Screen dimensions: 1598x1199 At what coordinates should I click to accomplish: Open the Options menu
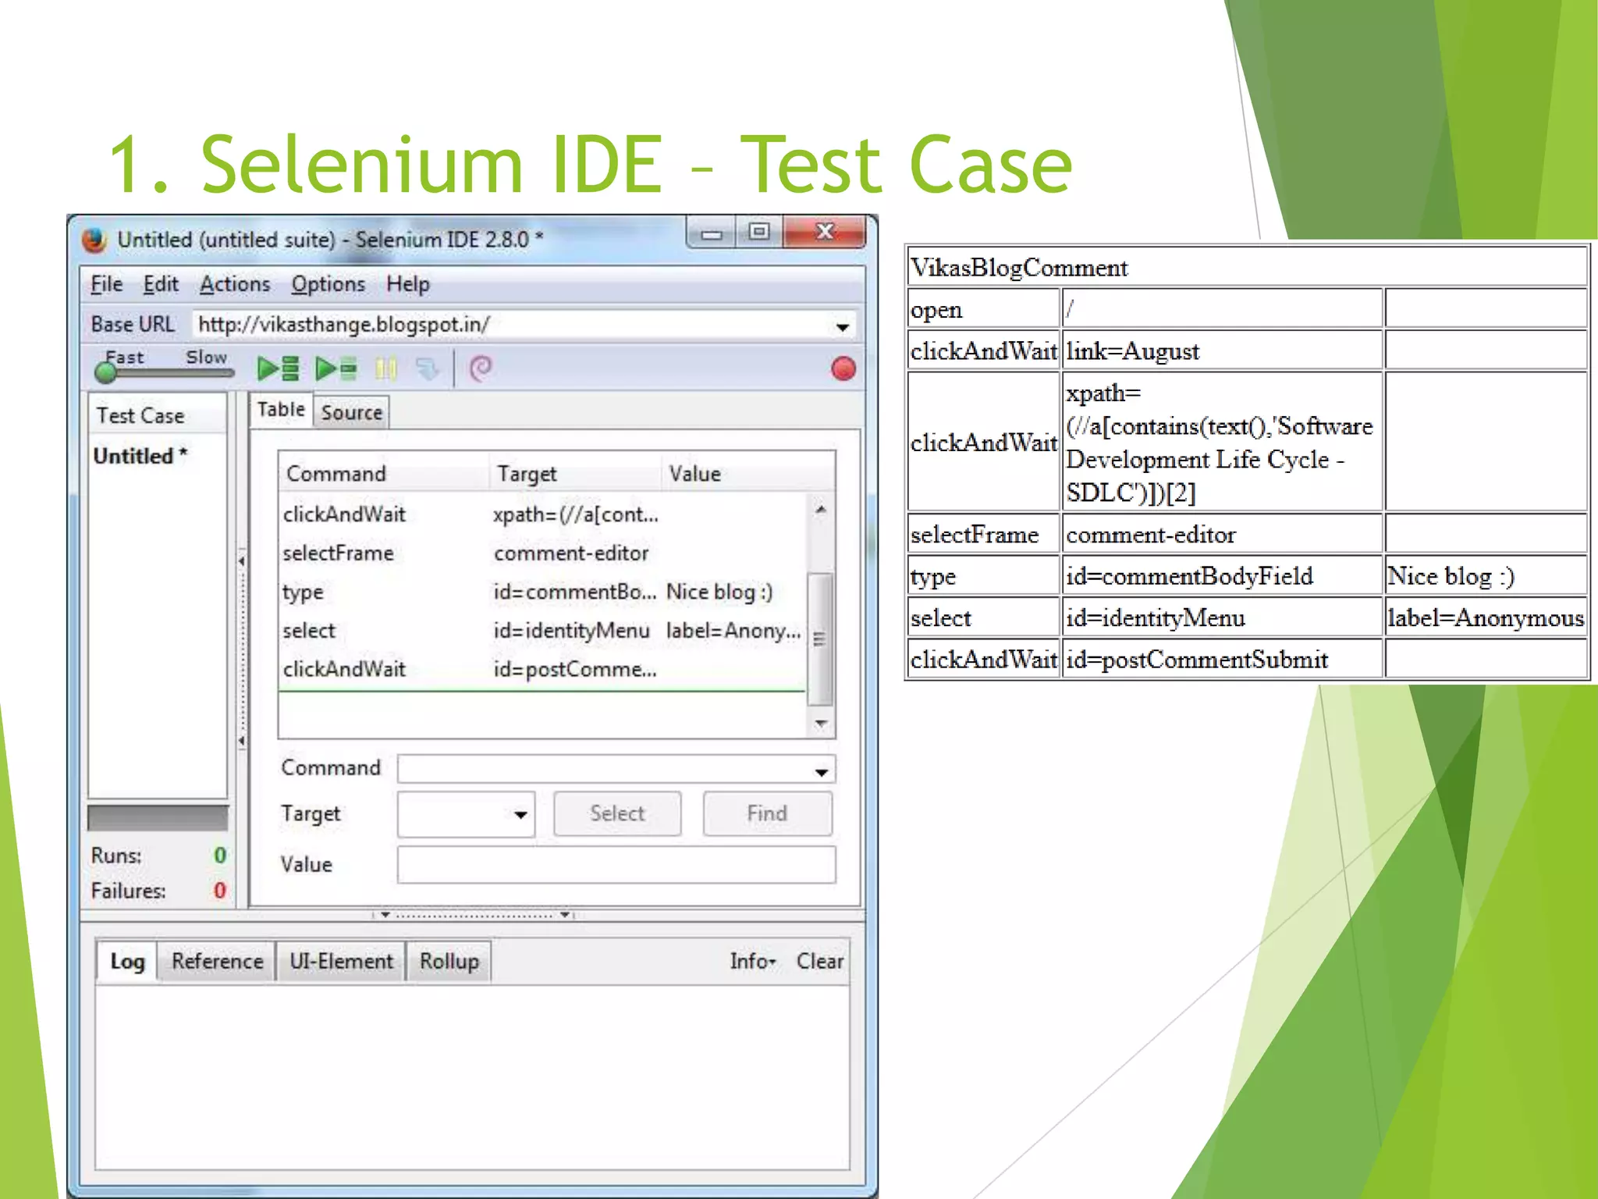click(x=328, y=284)
